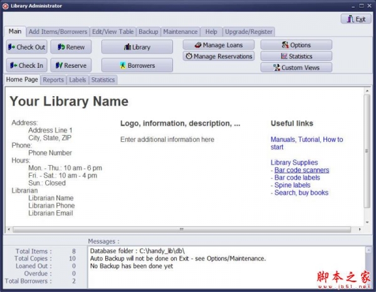The height and width of the screenshot is (292, 376).
Task: Click the Total Borrowers count label
Action: [28, 281]
